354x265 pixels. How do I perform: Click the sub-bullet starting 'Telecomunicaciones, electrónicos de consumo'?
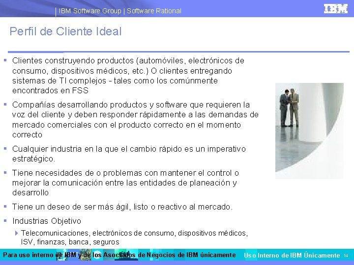(134, 238)
